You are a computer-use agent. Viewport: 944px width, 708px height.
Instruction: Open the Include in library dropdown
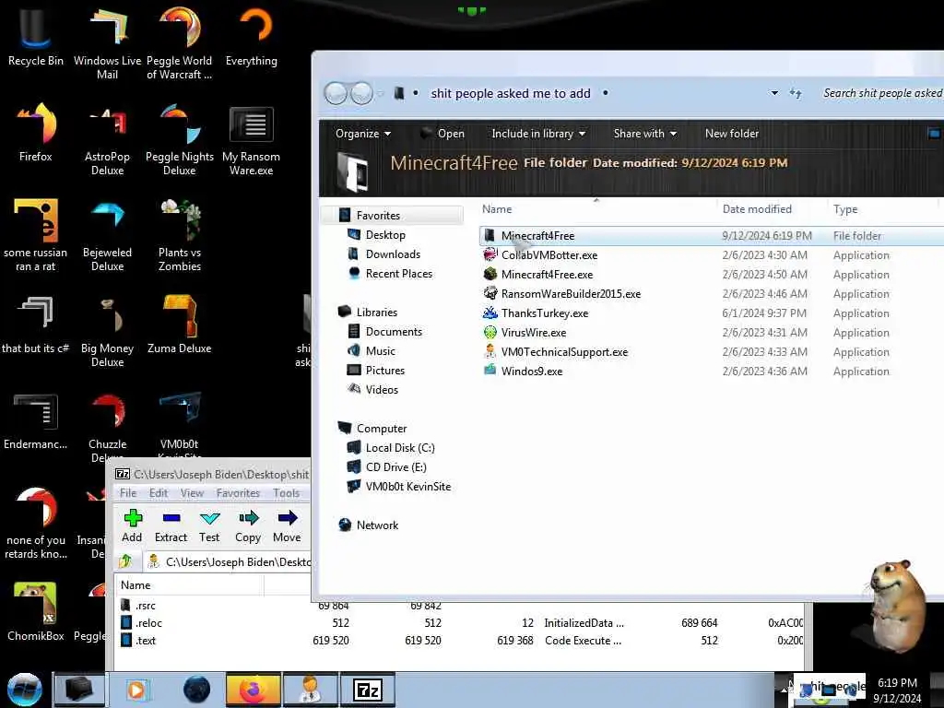coord(538,134)
